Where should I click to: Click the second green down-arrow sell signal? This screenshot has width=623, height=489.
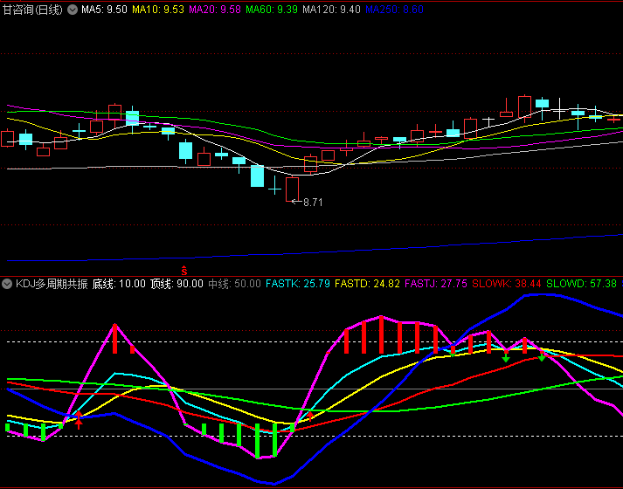coord(542,356)
